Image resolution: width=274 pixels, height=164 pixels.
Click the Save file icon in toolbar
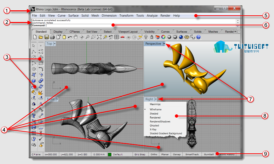(x=46, y=37)
